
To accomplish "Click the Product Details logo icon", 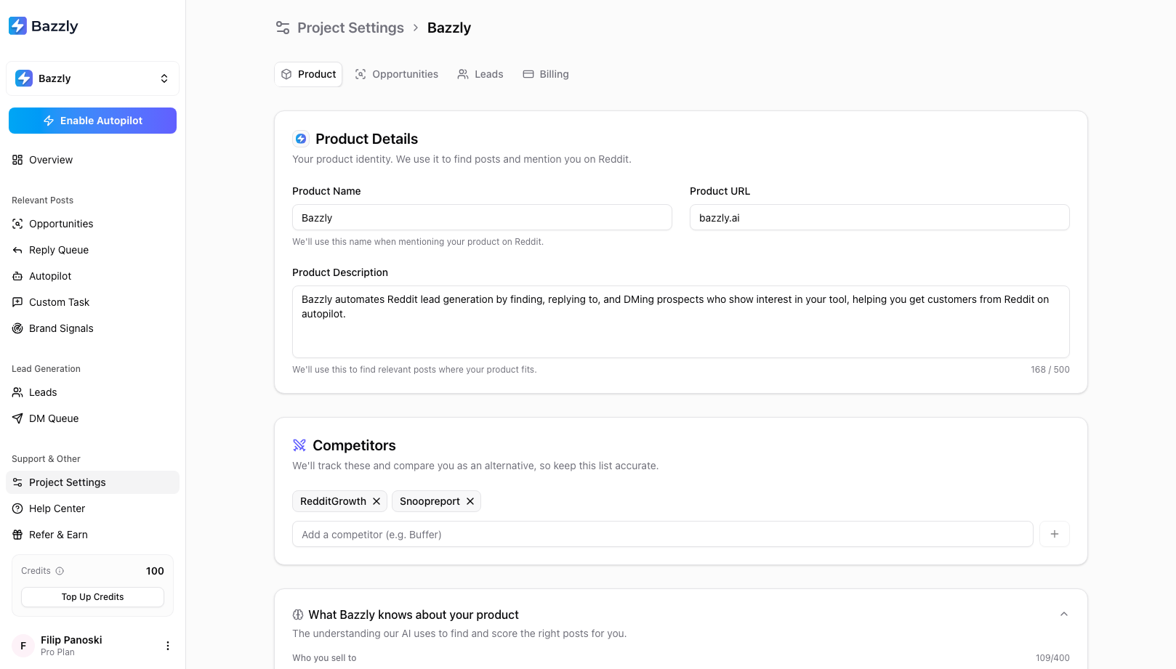I will pyautogui.click(x=301, y=139).
